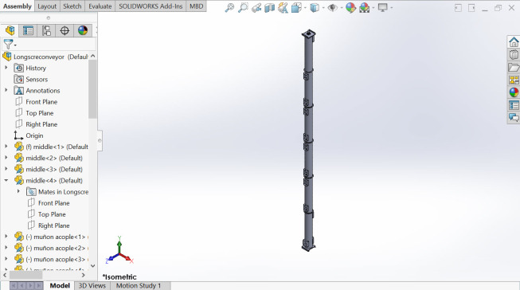
Task: Click inside the feature tree filter field
Action: (56, 44)
